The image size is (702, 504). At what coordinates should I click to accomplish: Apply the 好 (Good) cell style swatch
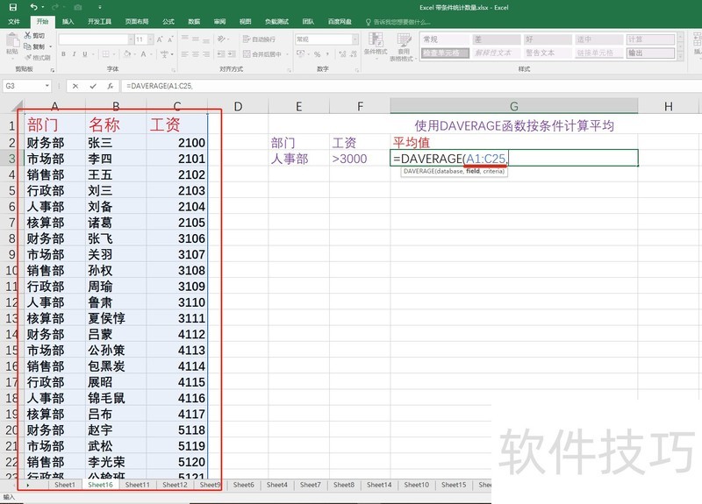click(x=544, y=39)
